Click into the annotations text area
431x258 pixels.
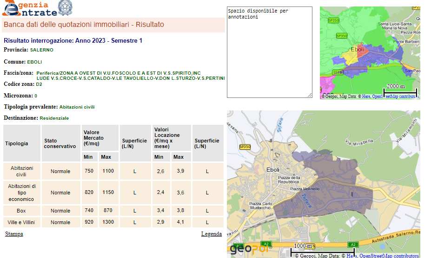tap(269, 51)
